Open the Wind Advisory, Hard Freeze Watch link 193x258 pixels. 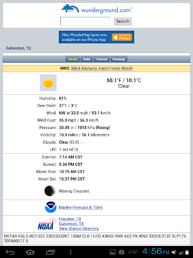coord(102,69)
